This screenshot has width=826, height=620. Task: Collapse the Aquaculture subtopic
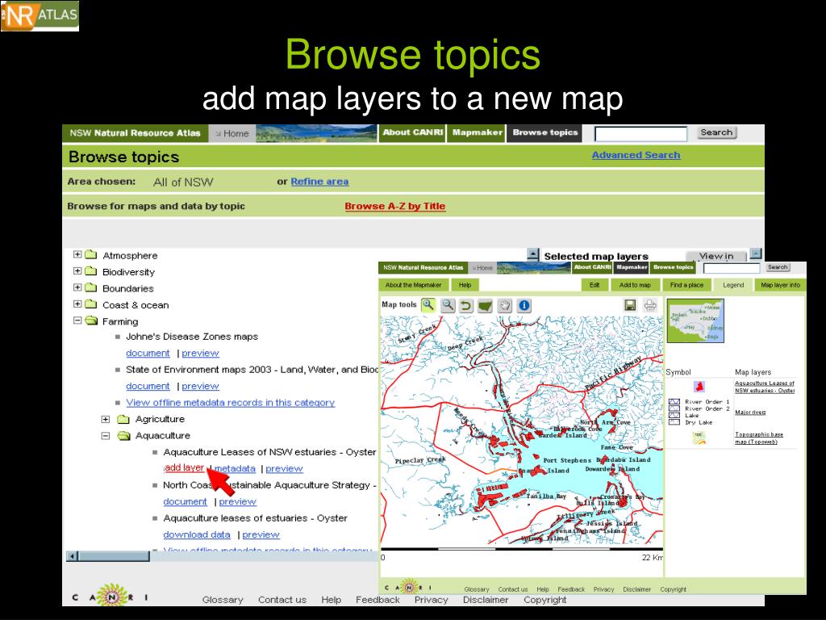(106, 436)
